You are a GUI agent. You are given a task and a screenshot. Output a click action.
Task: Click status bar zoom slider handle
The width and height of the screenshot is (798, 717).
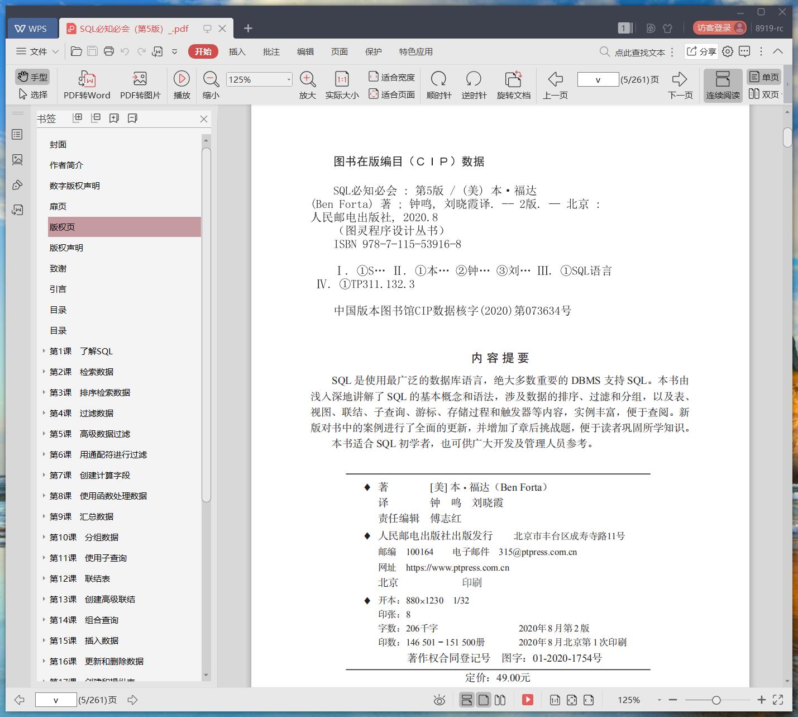[x=716, y=700]
